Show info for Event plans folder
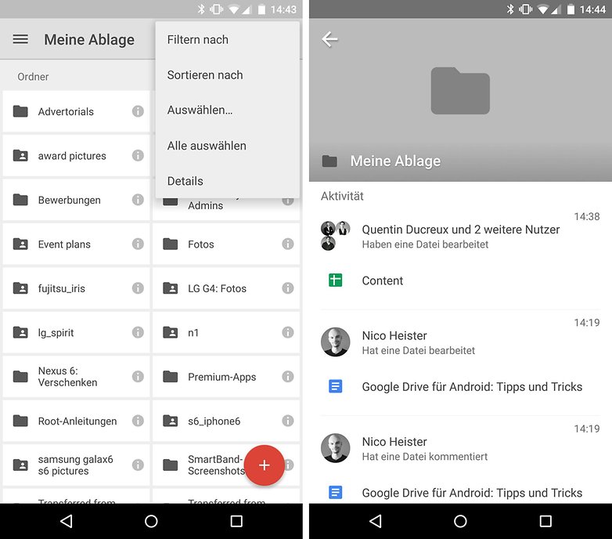The width and height of the screenshot is (612, 539). (x=138, y=244)
